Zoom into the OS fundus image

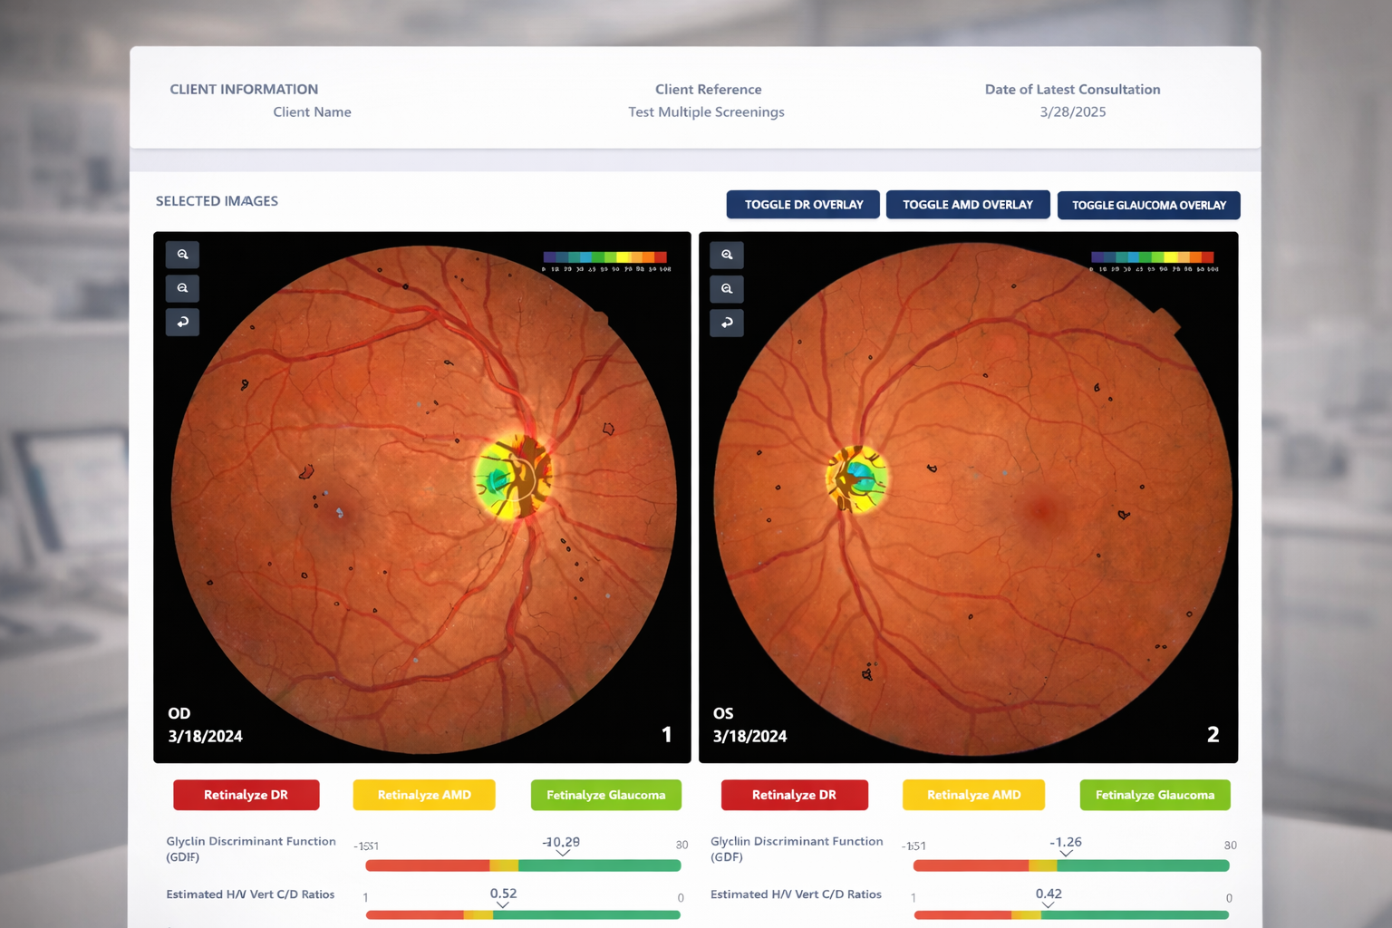click(727, 255)
